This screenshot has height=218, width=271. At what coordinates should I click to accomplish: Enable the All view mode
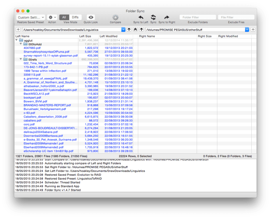coord(64,17)
